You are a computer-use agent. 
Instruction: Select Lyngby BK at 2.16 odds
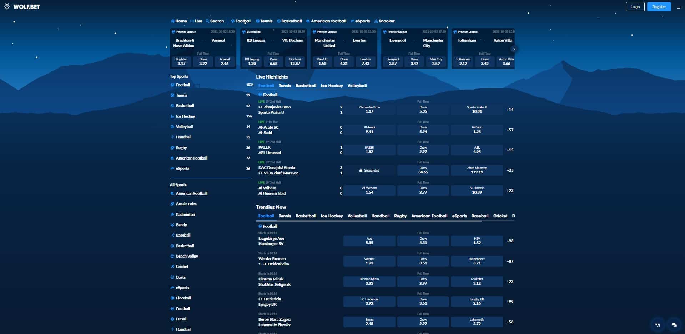tap(477, 302)
